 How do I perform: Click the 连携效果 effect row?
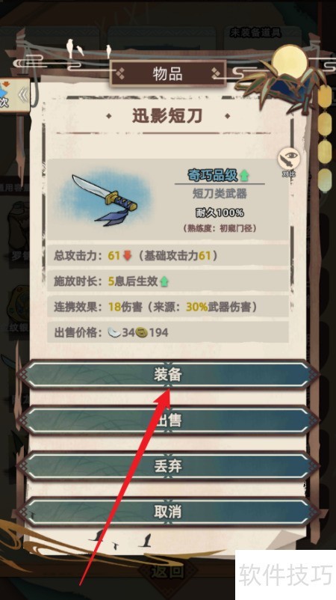click(x=168, y=307)
